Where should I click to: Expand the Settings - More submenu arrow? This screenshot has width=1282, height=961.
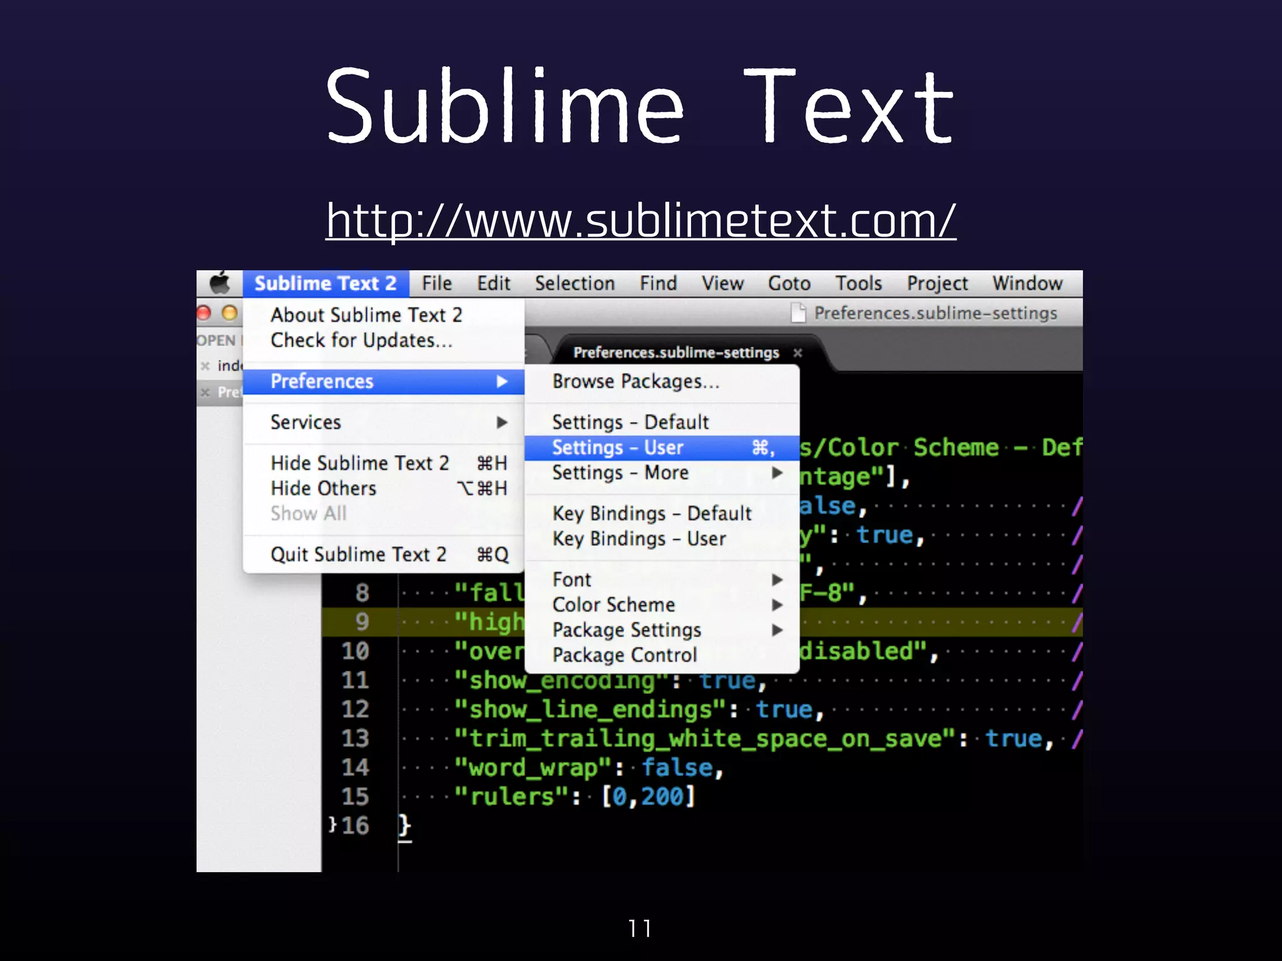click(x=777, y=473)
